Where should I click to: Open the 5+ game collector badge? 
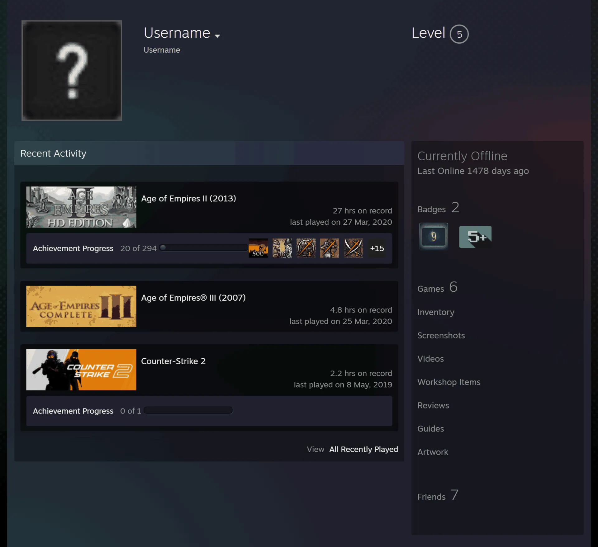pos(475,237)
